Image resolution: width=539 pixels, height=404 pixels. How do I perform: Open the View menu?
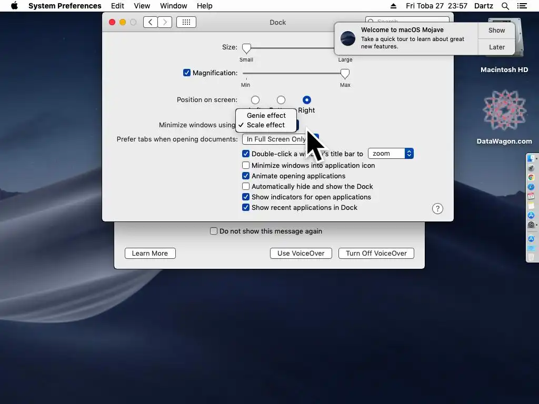[142, 6]
